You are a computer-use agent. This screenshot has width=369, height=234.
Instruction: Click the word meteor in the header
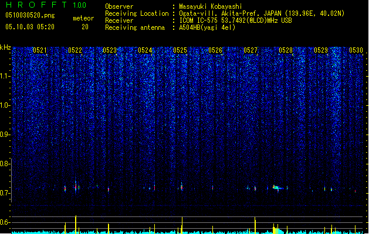click(x=83, y=18)
